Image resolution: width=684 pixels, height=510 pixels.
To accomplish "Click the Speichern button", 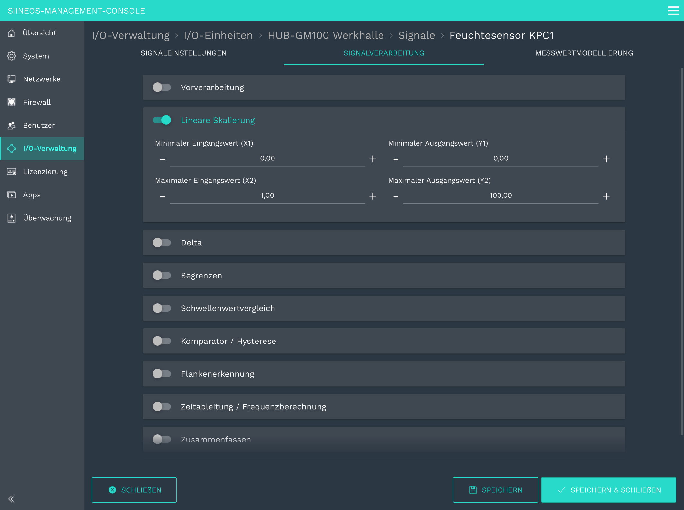I will (x=495, y=490).
